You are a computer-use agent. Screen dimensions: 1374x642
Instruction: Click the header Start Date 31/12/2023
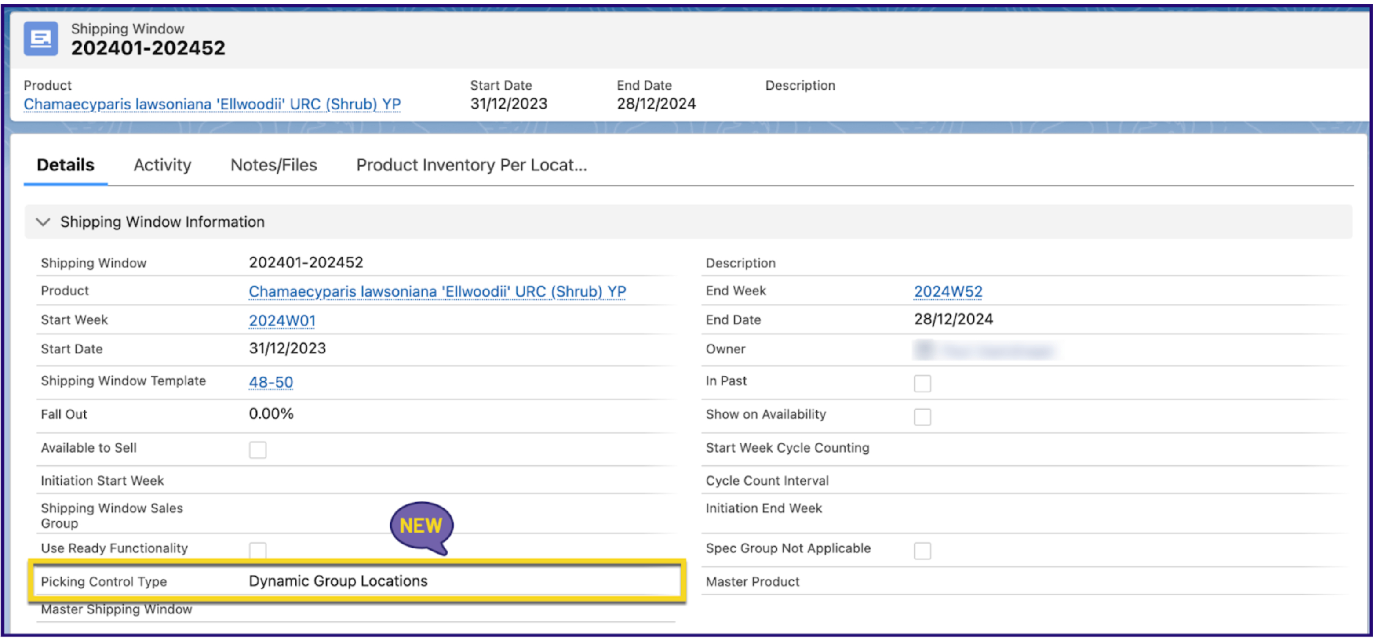pyautogui.click(x=508, y=103)
